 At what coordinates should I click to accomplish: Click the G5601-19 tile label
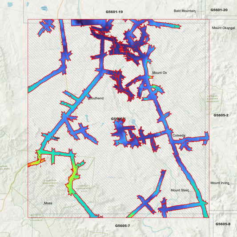pyautogui.click(x=114, y=12)
